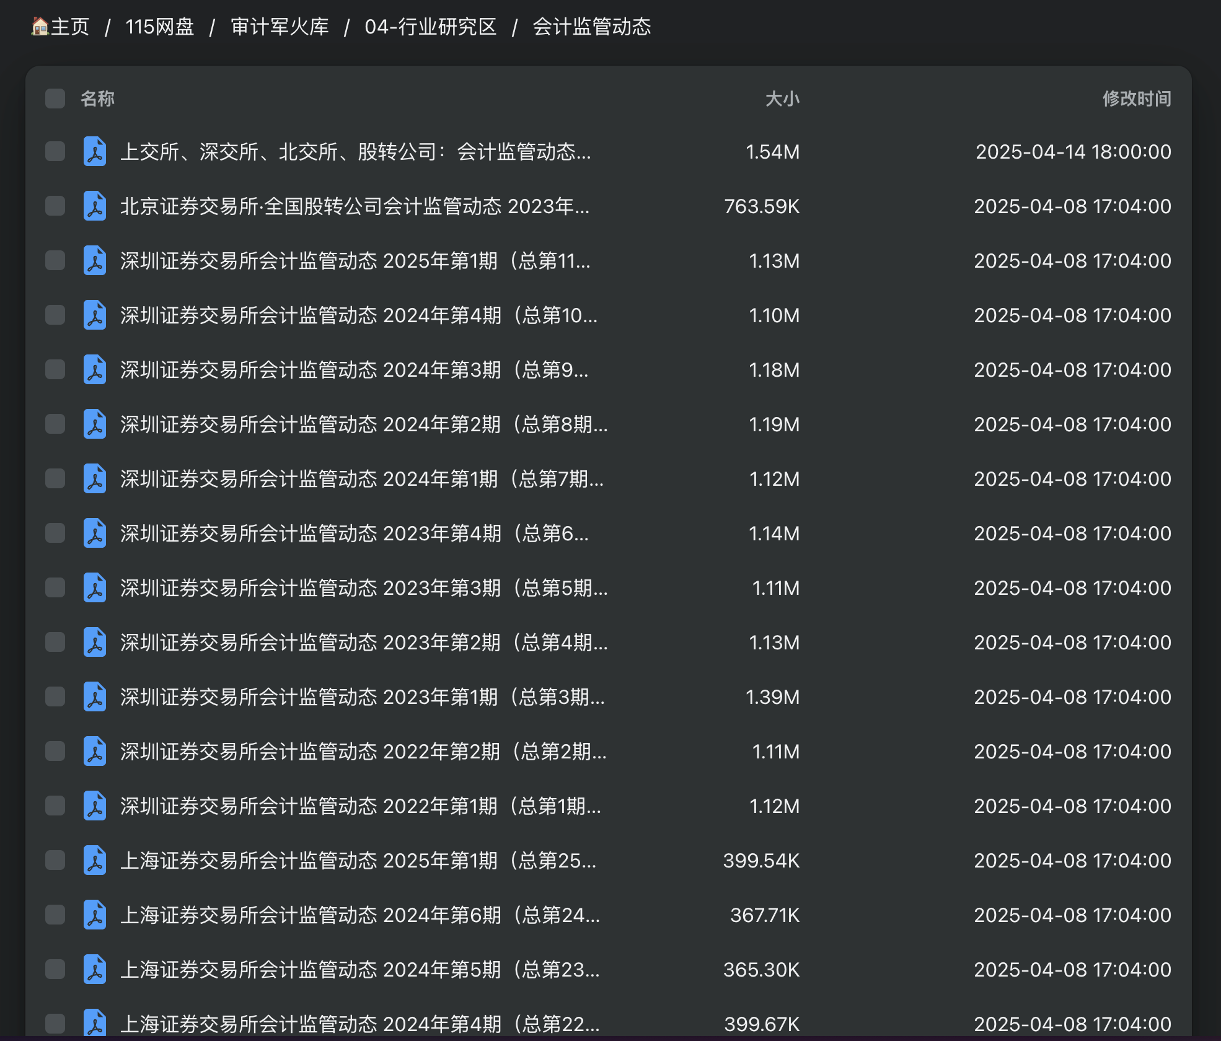The image size is (1221, 1041).
Task: Click PDF icon of 深圳 2023年第3期 file
Action: point(95,588)
